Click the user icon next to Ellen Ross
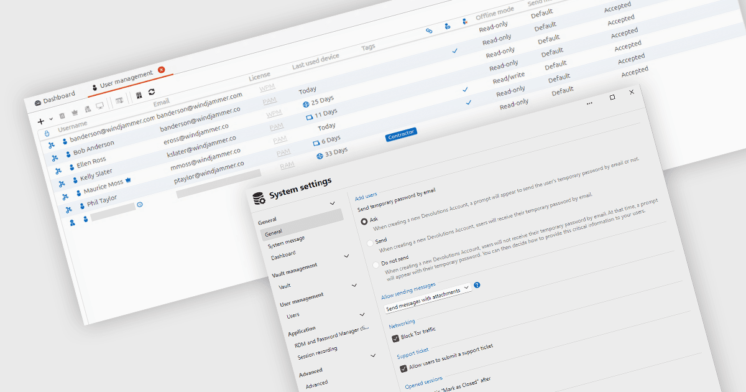This screenshot has width=746, height=392. (71, 166)
